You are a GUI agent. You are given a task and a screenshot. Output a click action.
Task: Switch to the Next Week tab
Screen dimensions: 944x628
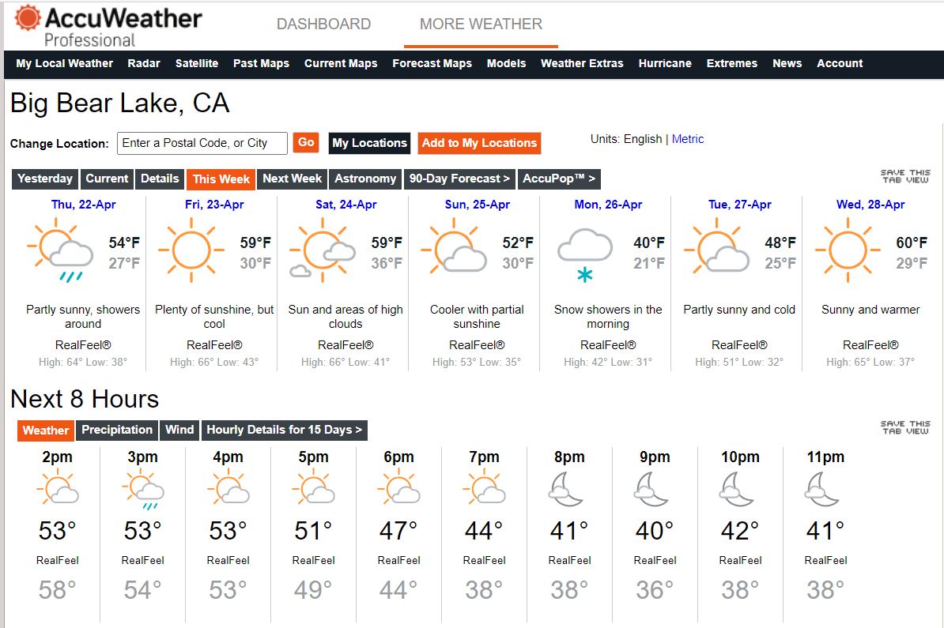(x=292, y=179)
